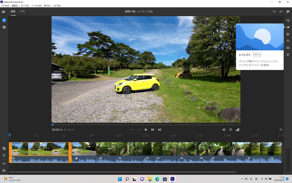Click the blue add media plus button

coord(4,20)
